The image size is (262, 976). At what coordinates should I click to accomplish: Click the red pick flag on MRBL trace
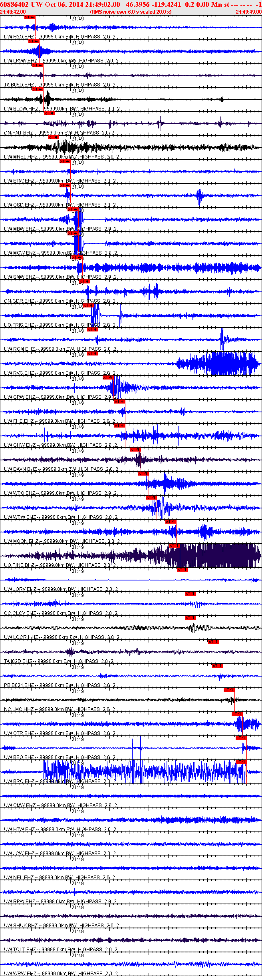(53, 137)
